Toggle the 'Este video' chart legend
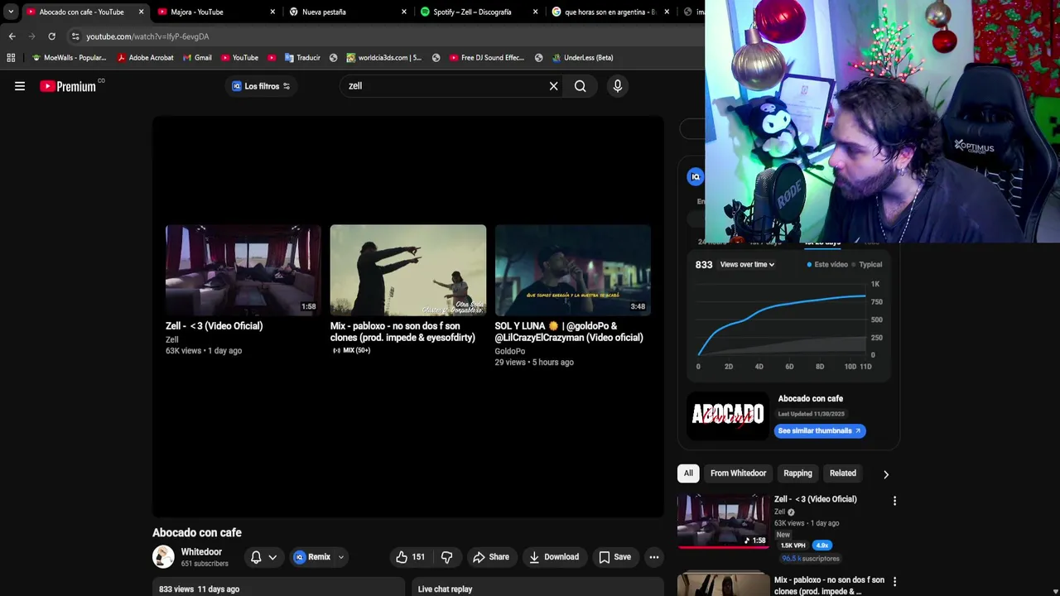The width and height of the screenshot is (1060, 596). [827, 265]
